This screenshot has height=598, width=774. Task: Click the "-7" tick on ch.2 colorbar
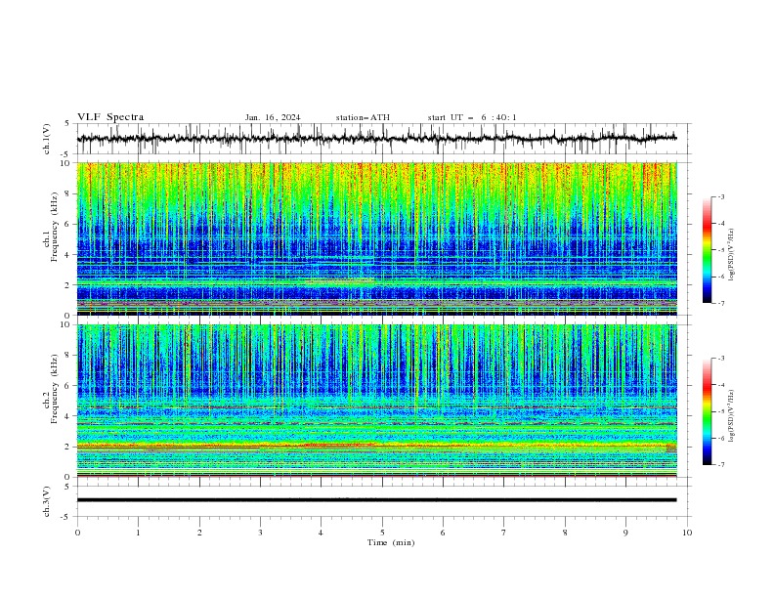click(x=721, y=465)
